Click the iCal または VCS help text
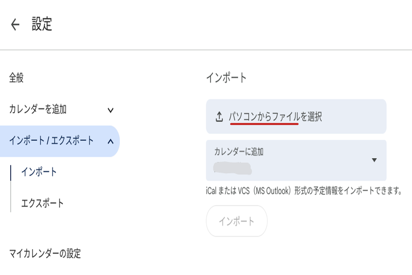 [x=303, y=192]
